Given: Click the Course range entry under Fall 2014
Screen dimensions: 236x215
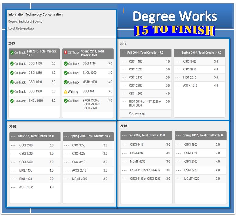Looking at the screenshot, I should [137, 114].
